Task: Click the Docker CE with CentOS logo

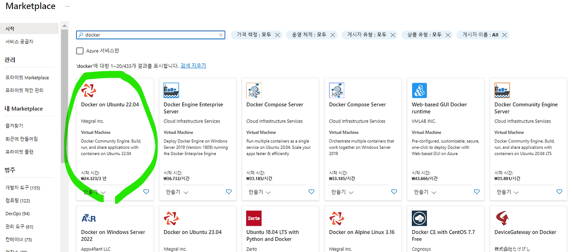Action: pyautogui.click(x=419, y=218)
